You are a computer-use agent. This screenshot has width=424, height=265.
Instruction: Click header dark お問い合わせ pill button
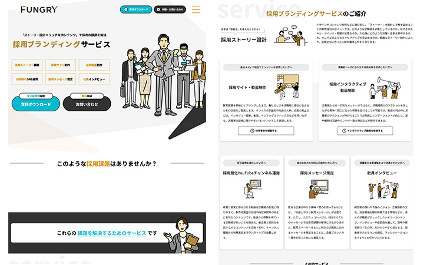[170, 9]
